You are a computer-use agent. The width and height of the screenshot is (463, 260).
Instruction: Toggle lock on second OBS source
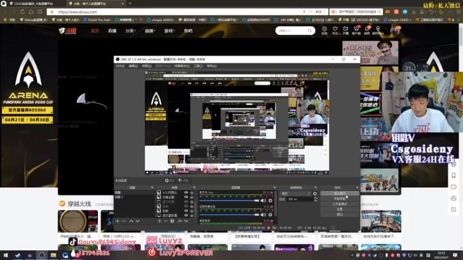point(192,197)
